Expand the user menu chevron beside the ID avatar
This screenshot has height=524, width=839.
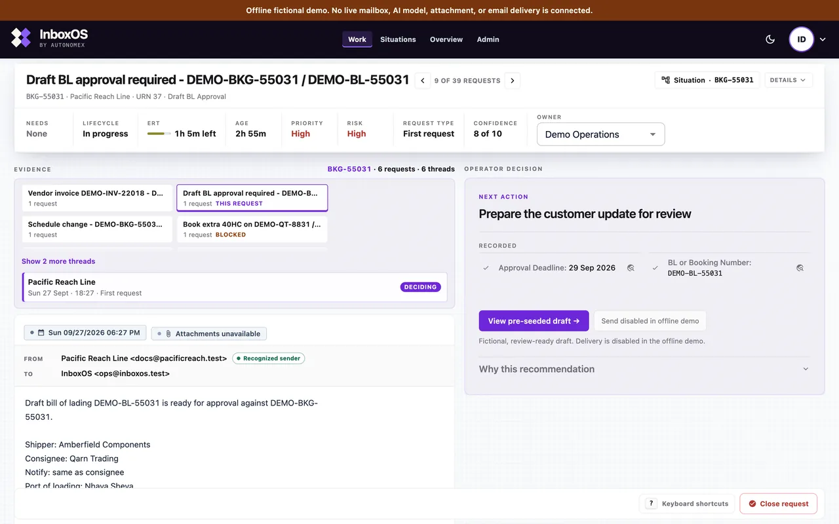[823, 39]
